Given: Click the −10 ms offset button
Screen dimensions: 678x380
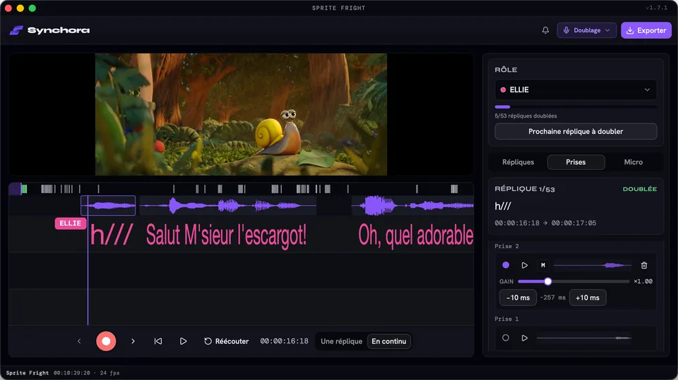Looking at the screenshot, I should 518,298.
